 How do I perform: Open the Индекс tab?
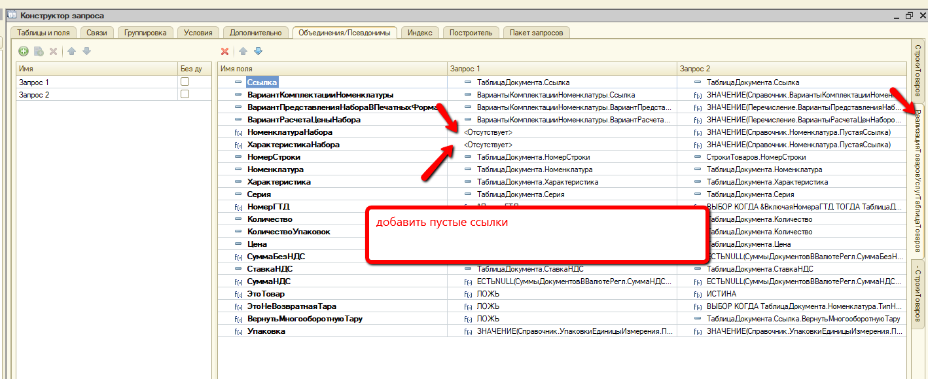point(420,32)
